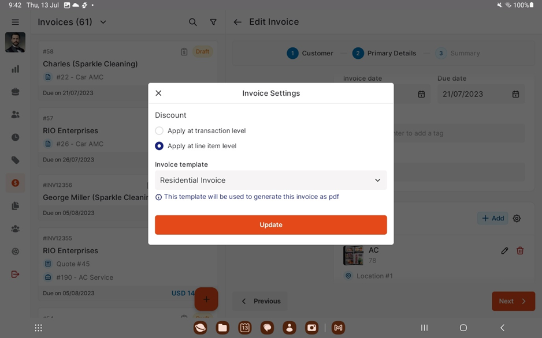Select Apply at line item level
Viewport: 542px width, 338px height.
(159, 146)
